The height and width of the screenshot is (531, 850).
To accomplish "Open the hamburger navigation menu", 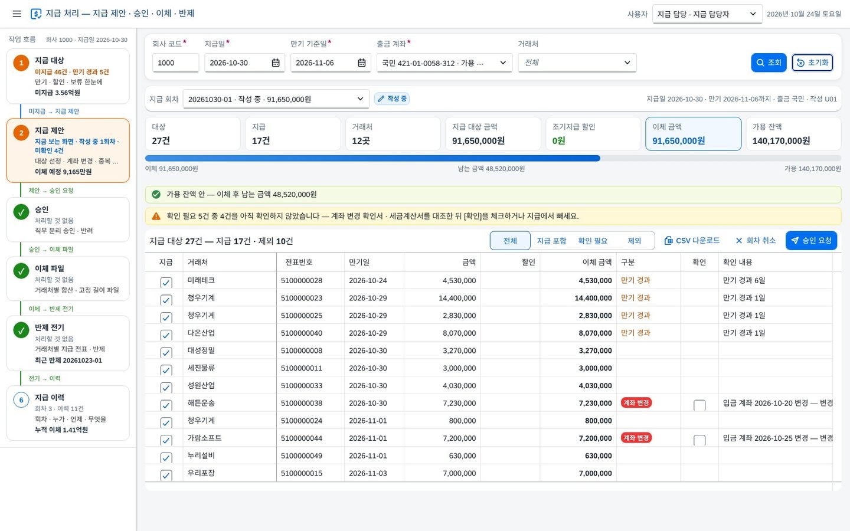I will click(x=17, y=14).
